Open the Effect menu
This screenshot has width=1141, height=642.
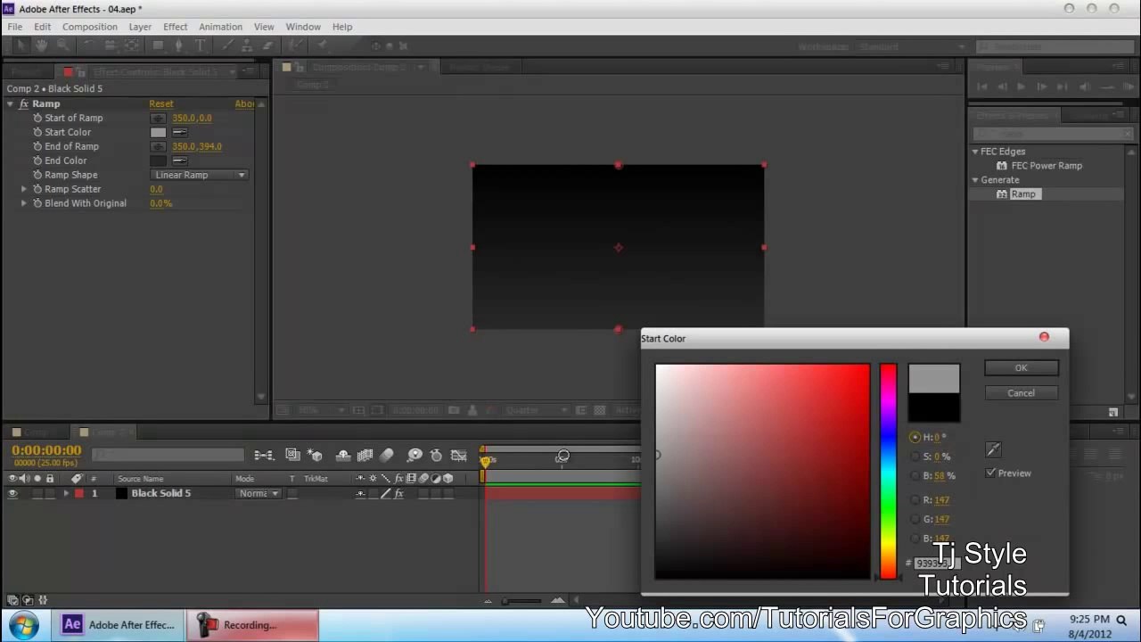coord(176,27)
